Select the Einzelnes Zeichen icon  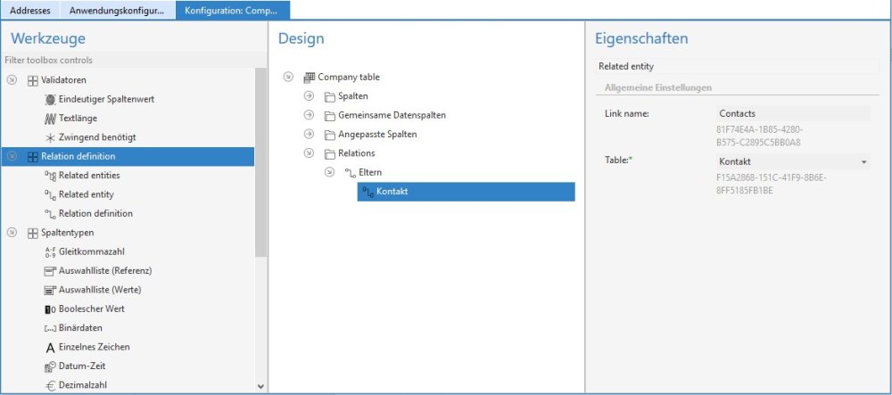coord(50,347)
